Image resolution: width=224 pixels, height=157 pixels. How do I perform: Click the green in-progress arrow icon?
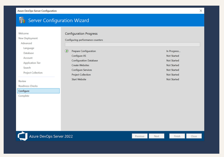[67, 51]
